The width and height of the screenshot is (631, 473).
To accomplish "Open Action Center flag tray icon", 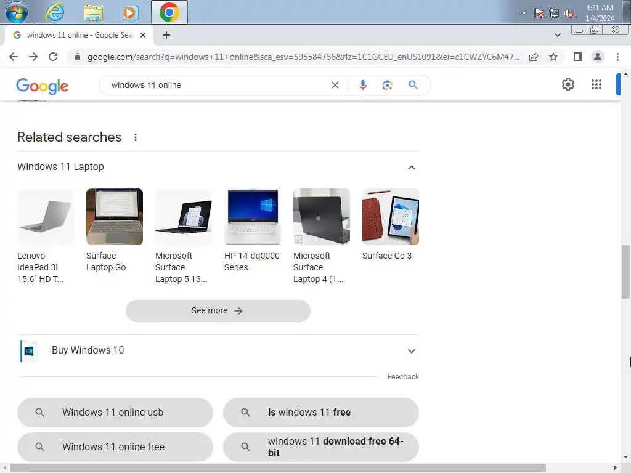I will click(x=539, y=13).
